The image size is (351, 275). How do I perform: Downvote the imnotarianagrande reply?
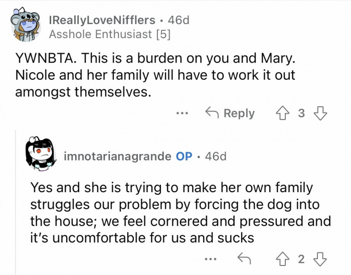click(319, 259)
